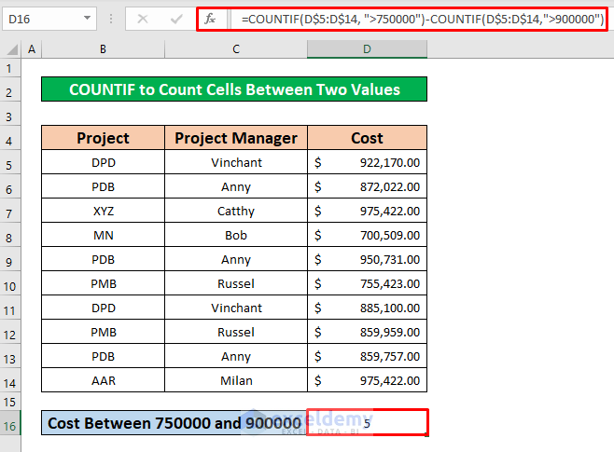Screen dimensions: 614x452
Task: Click the Cost Between 750000 and 900000 label
Action: [174, 423]
